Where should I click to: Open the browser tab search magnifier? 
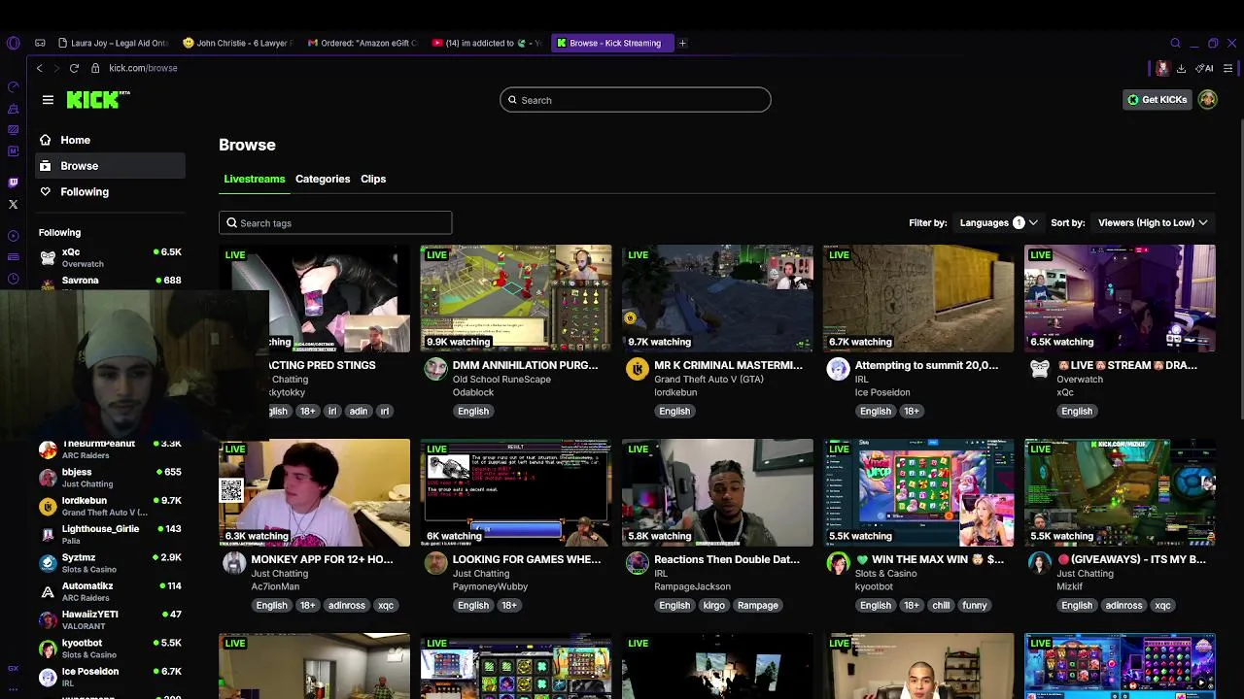click(x=1175, y=43)
